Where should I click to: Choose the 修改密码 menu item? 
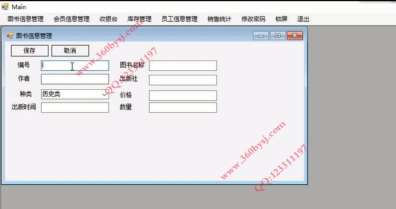click(x=253, y=19)
